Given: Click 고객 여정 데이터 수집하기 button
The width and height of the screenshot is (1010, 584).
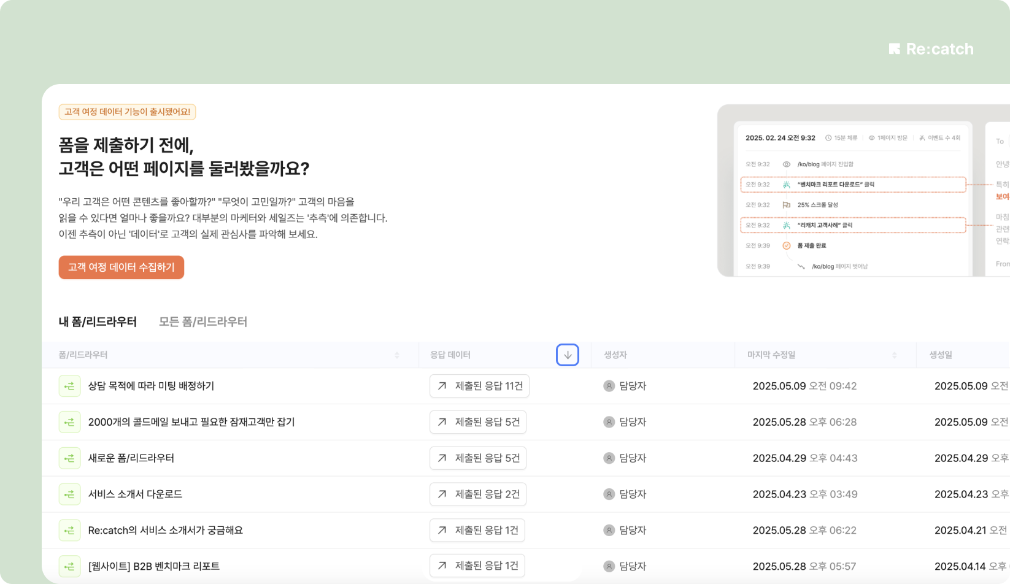Looking at the screenshot, I should [x=121, y=267].
